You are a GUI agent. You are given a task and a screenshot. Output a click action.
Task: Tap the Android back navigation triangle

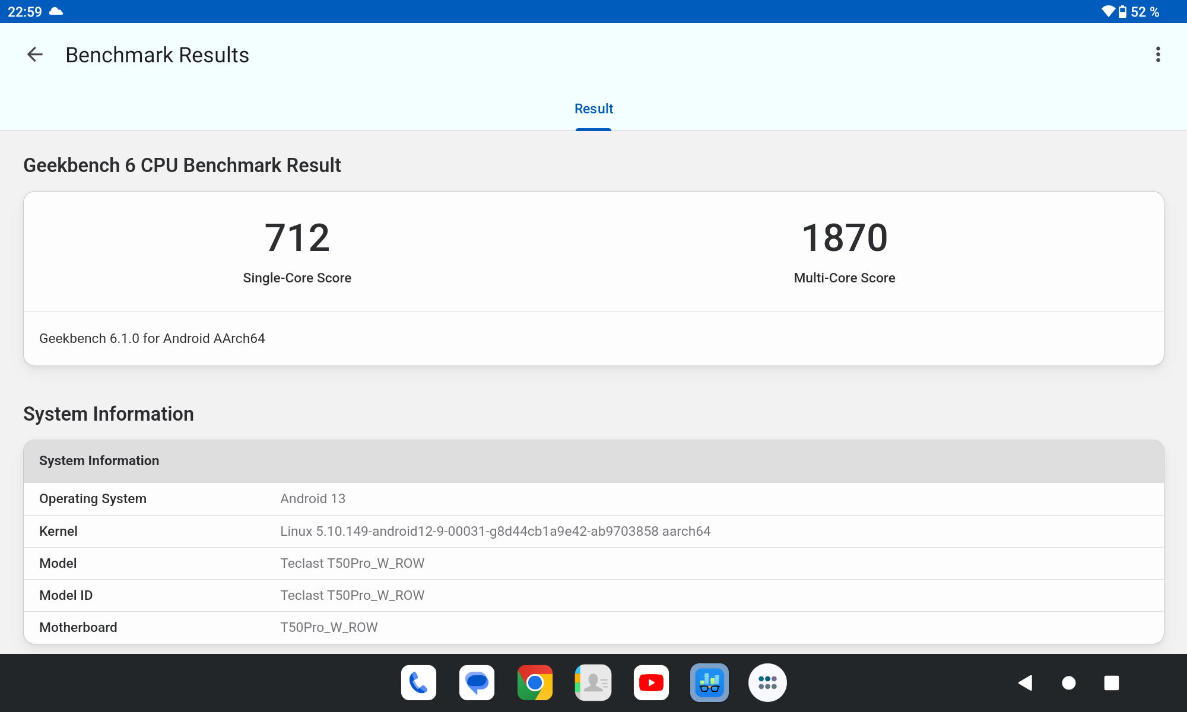tap(1026, 683)
